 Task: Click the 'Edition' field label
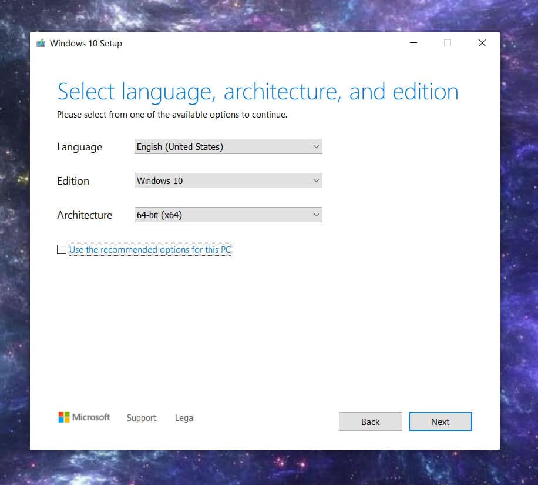(73, 181)
